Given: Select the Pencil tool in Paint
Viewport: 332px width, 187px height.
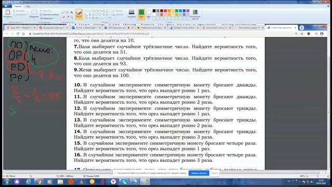Looking at the screenshot, I should 63,12.
